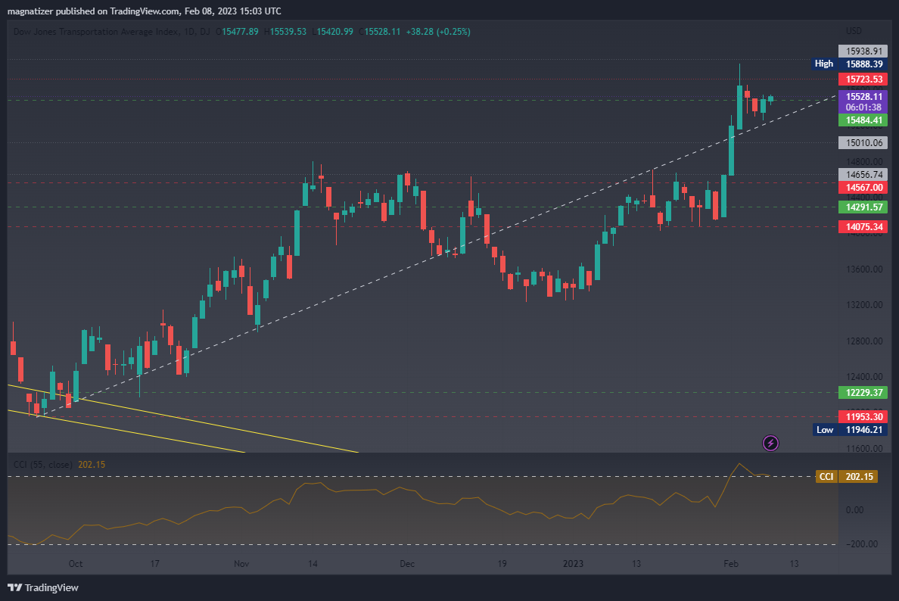This screenshot has width=899, height=601.
Task: Click the change value +38.28 (+0.25%)
Action: [x=438, y=32]
